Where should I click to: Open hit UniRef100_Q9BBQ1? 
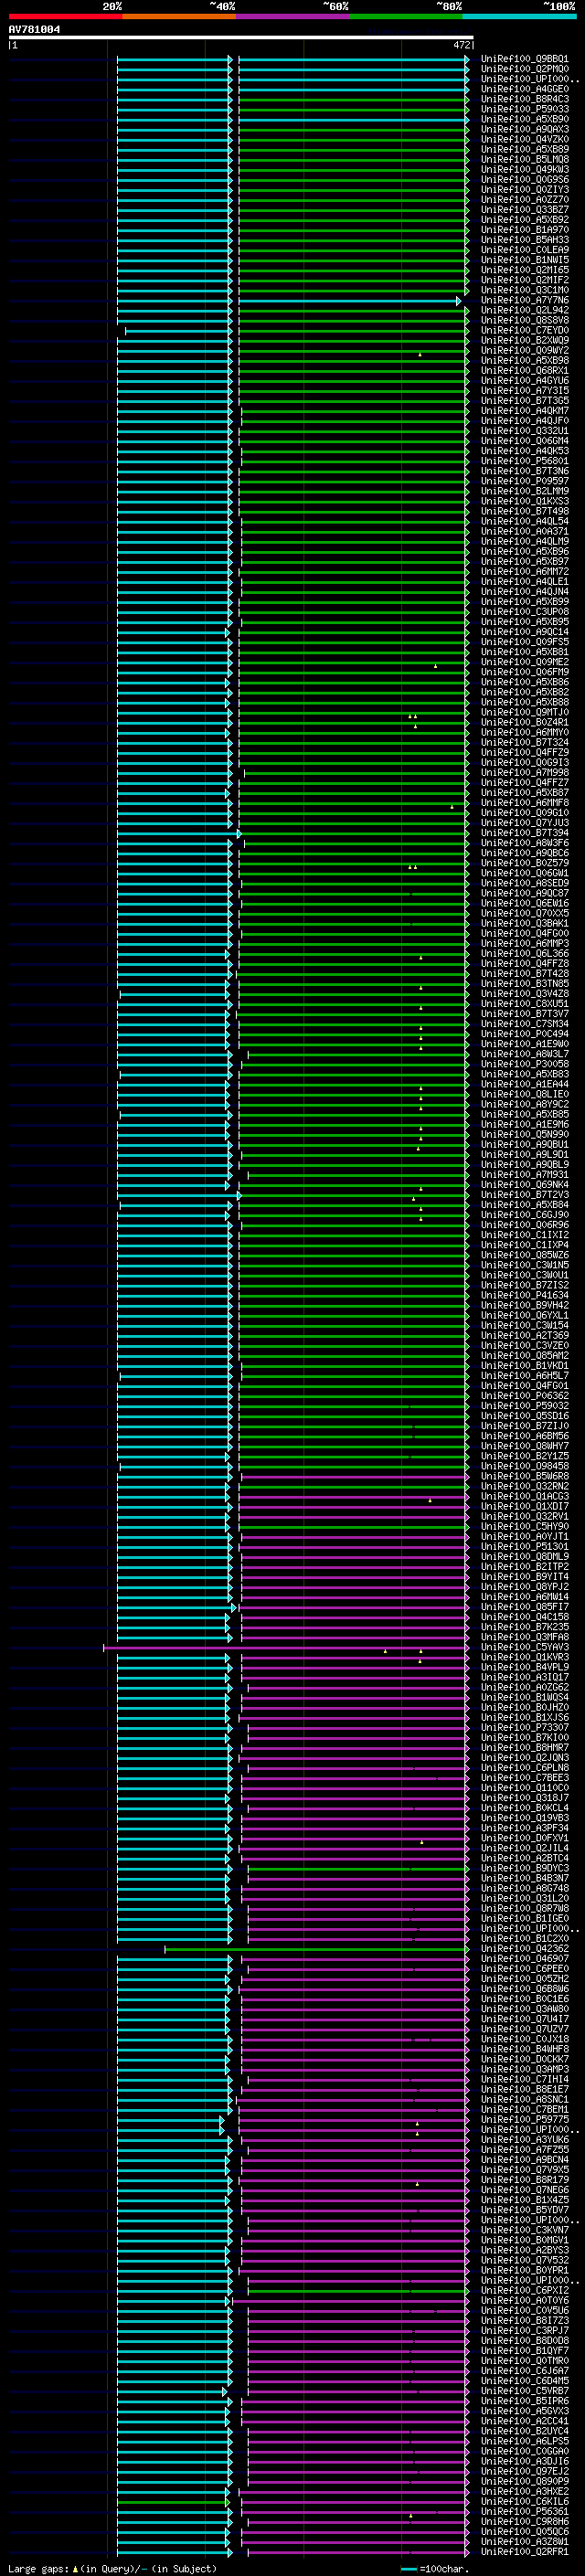click(525, 59)
